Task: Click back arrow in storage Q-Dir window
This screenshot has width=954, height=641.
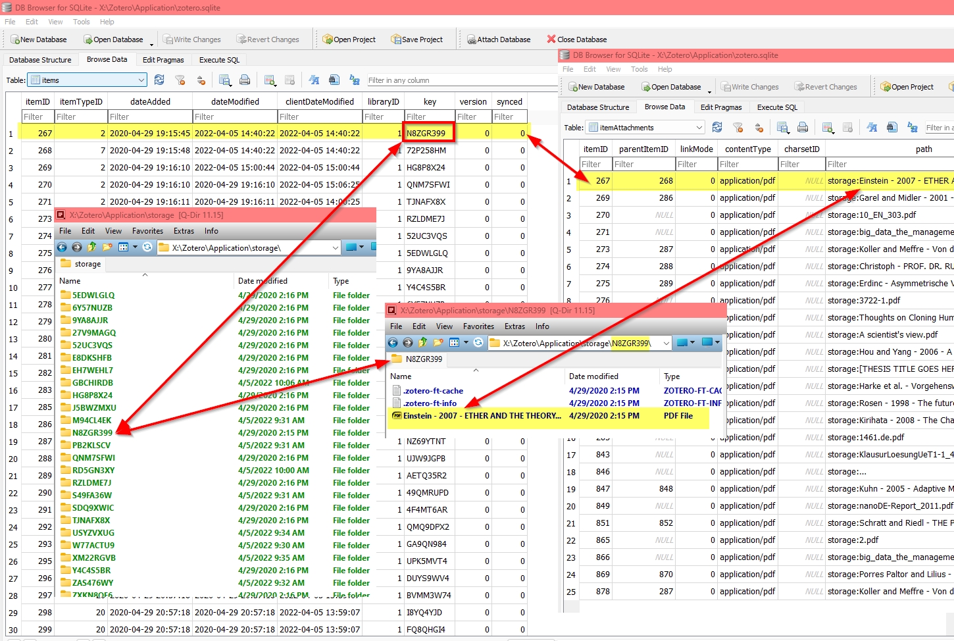Action: (62, 247)
